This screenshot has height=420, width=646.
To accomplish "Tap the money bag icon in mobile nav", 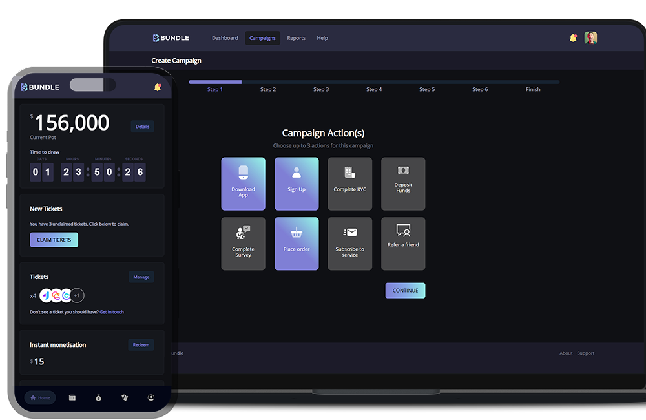I will 98,397.
